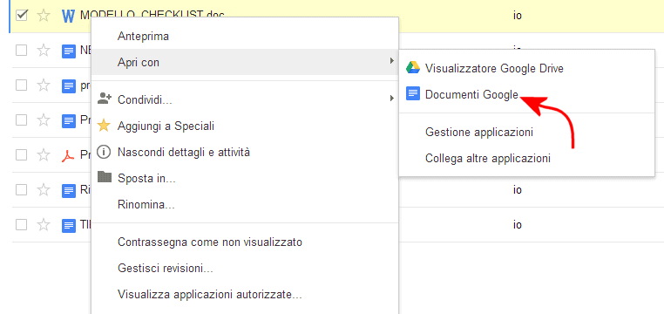Image resolution: width=664 pixels, height=314 pixels.
Task: Click the red PDF file icon
Action: 68,155
